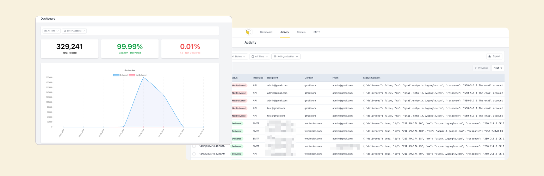
Task: Expand the K-Organization dropdown chevron
Action: (x=297, y=56)
